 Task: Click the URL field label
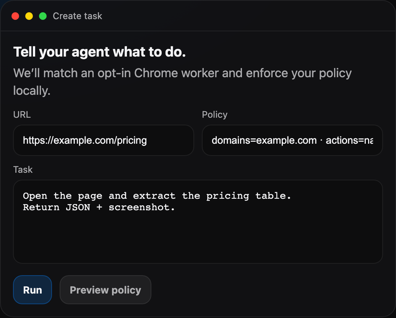pyautogui.click(x=22, y=114)
